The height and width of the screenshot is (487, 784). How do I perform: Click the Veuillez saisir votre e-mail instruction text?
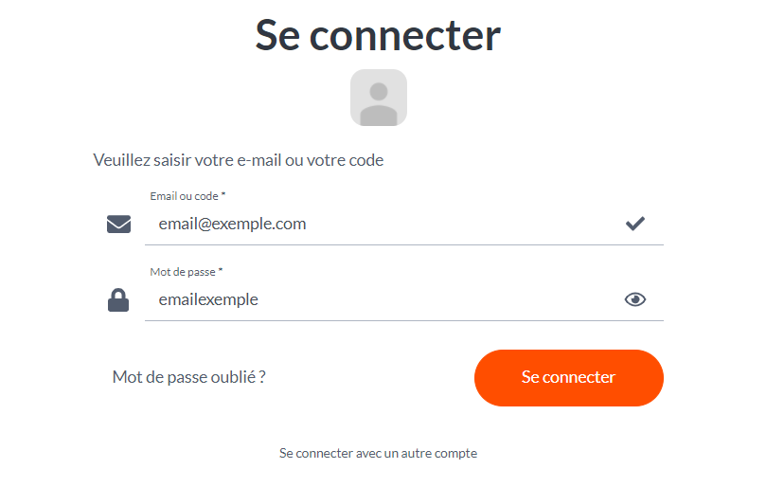(x=239, y=160)
